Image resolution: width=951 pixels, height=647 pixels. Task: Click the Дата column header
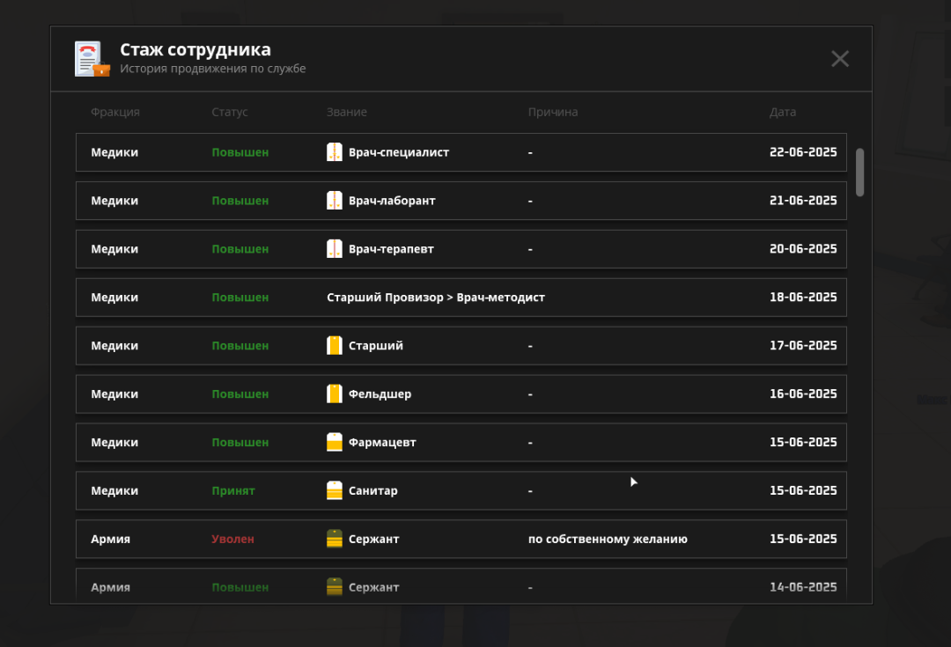(782, 113)
